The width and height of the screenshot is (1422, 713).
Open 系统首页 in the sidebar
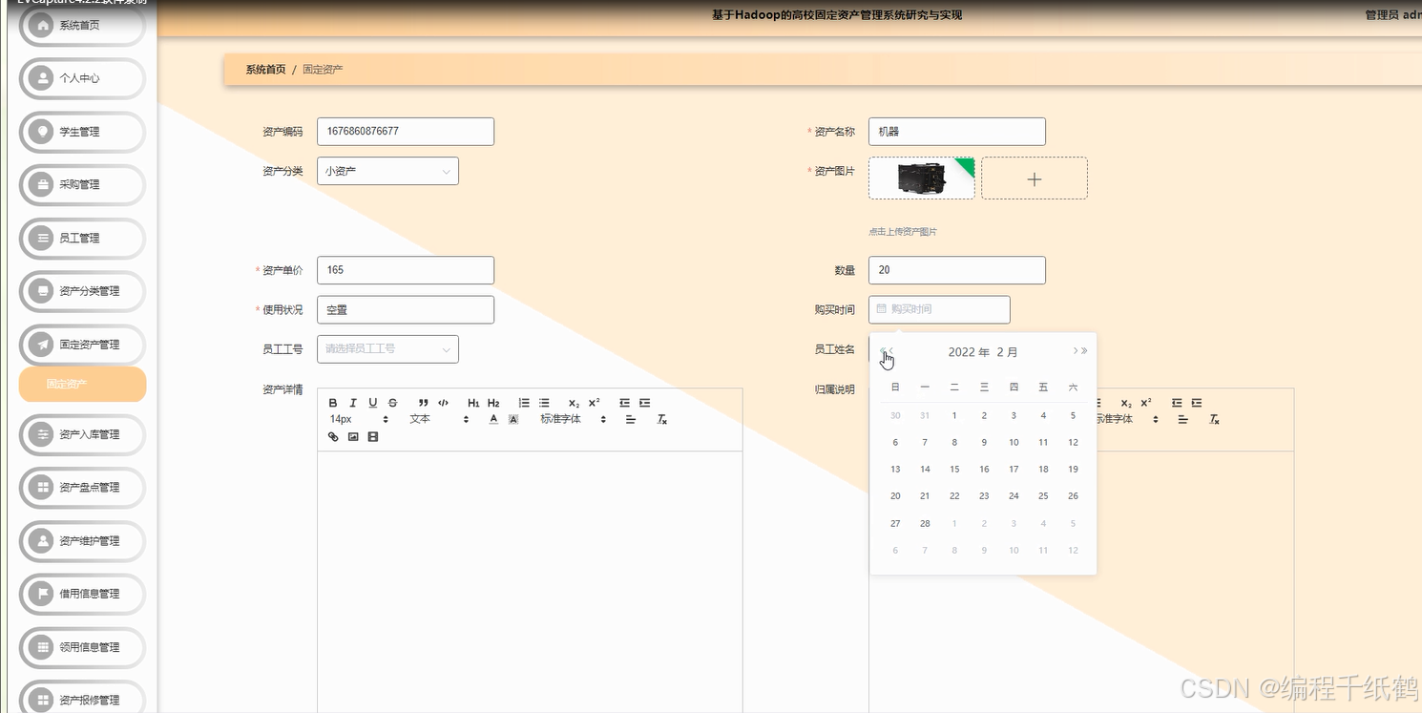click(x=82, y=26)
